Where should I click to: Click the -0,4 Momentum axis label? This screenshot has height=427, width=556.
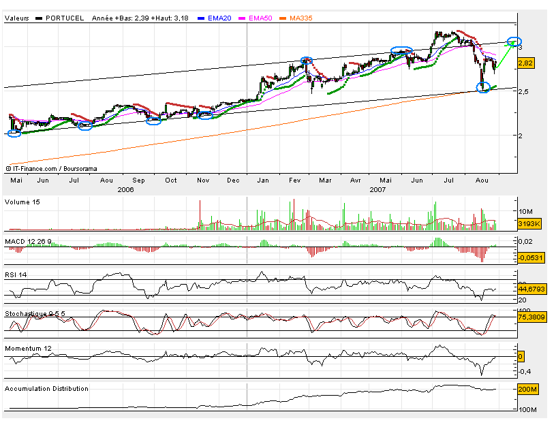pyautogui.click(x=526, y=371)
